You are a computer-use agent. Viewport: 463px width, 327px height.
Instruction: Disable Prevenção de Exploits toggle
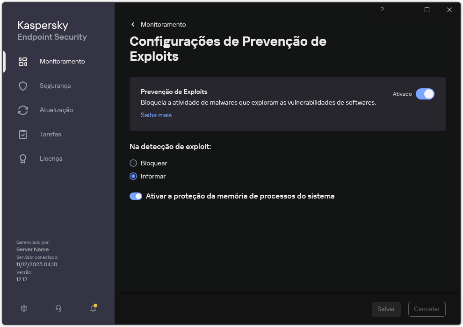(425, 94)
